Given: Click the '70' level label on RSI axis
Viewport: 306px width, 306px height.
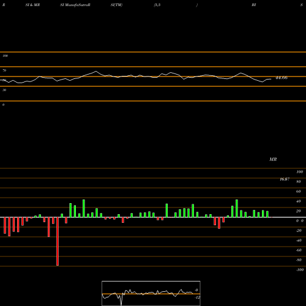Looking at the screenshot, I should [4, 70].
